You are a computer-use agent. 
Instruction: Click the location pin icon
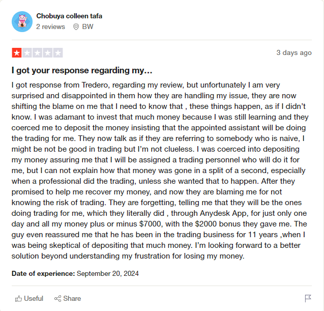[x=76, y=26]
